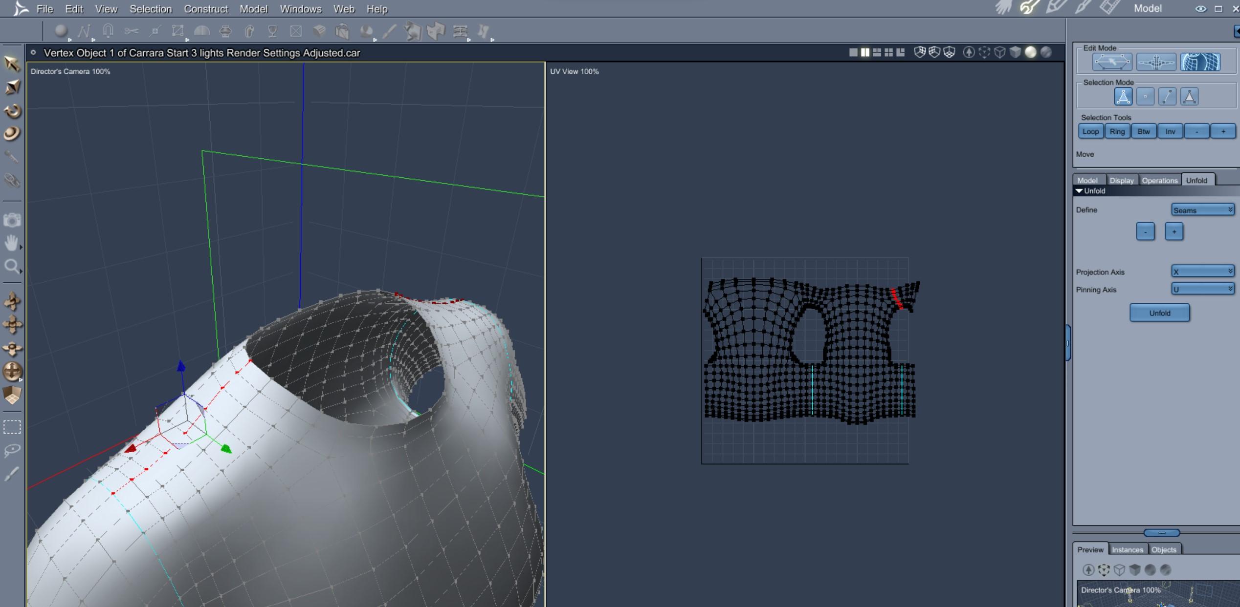Enable edge selection mode
1240x607 pixels.
1167,97
